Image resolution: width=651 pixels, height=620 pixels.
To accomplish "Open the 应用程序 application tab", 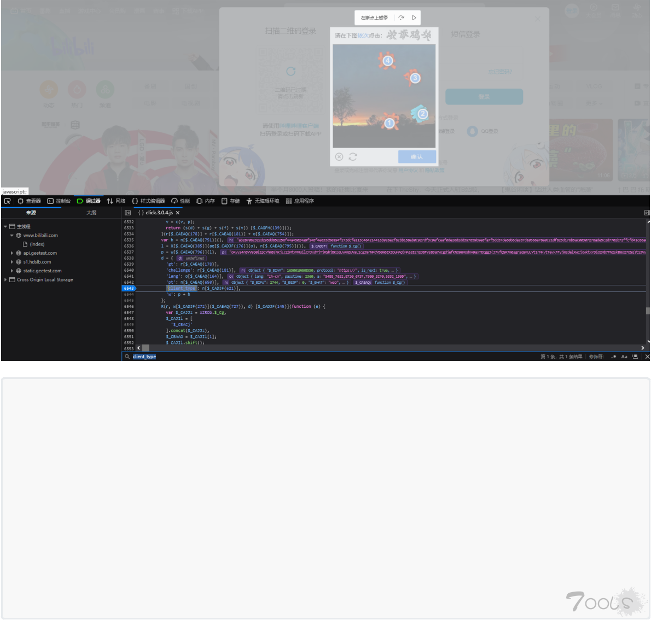I will (x=300, y=201).
